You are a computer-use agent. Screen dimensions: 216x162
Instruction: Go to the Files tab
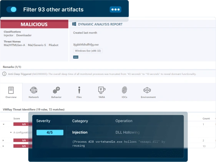click(79, 92)
